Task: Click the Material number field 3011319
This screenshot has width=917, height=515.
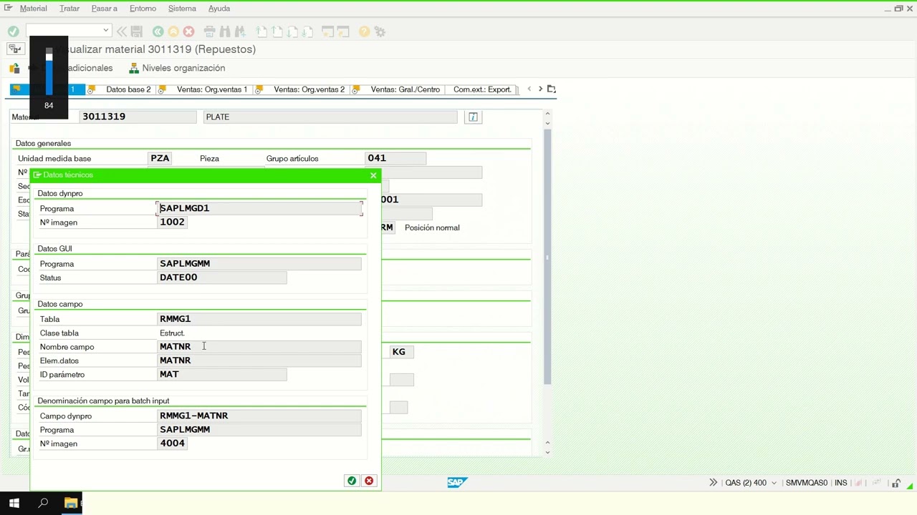Action: 138,117
